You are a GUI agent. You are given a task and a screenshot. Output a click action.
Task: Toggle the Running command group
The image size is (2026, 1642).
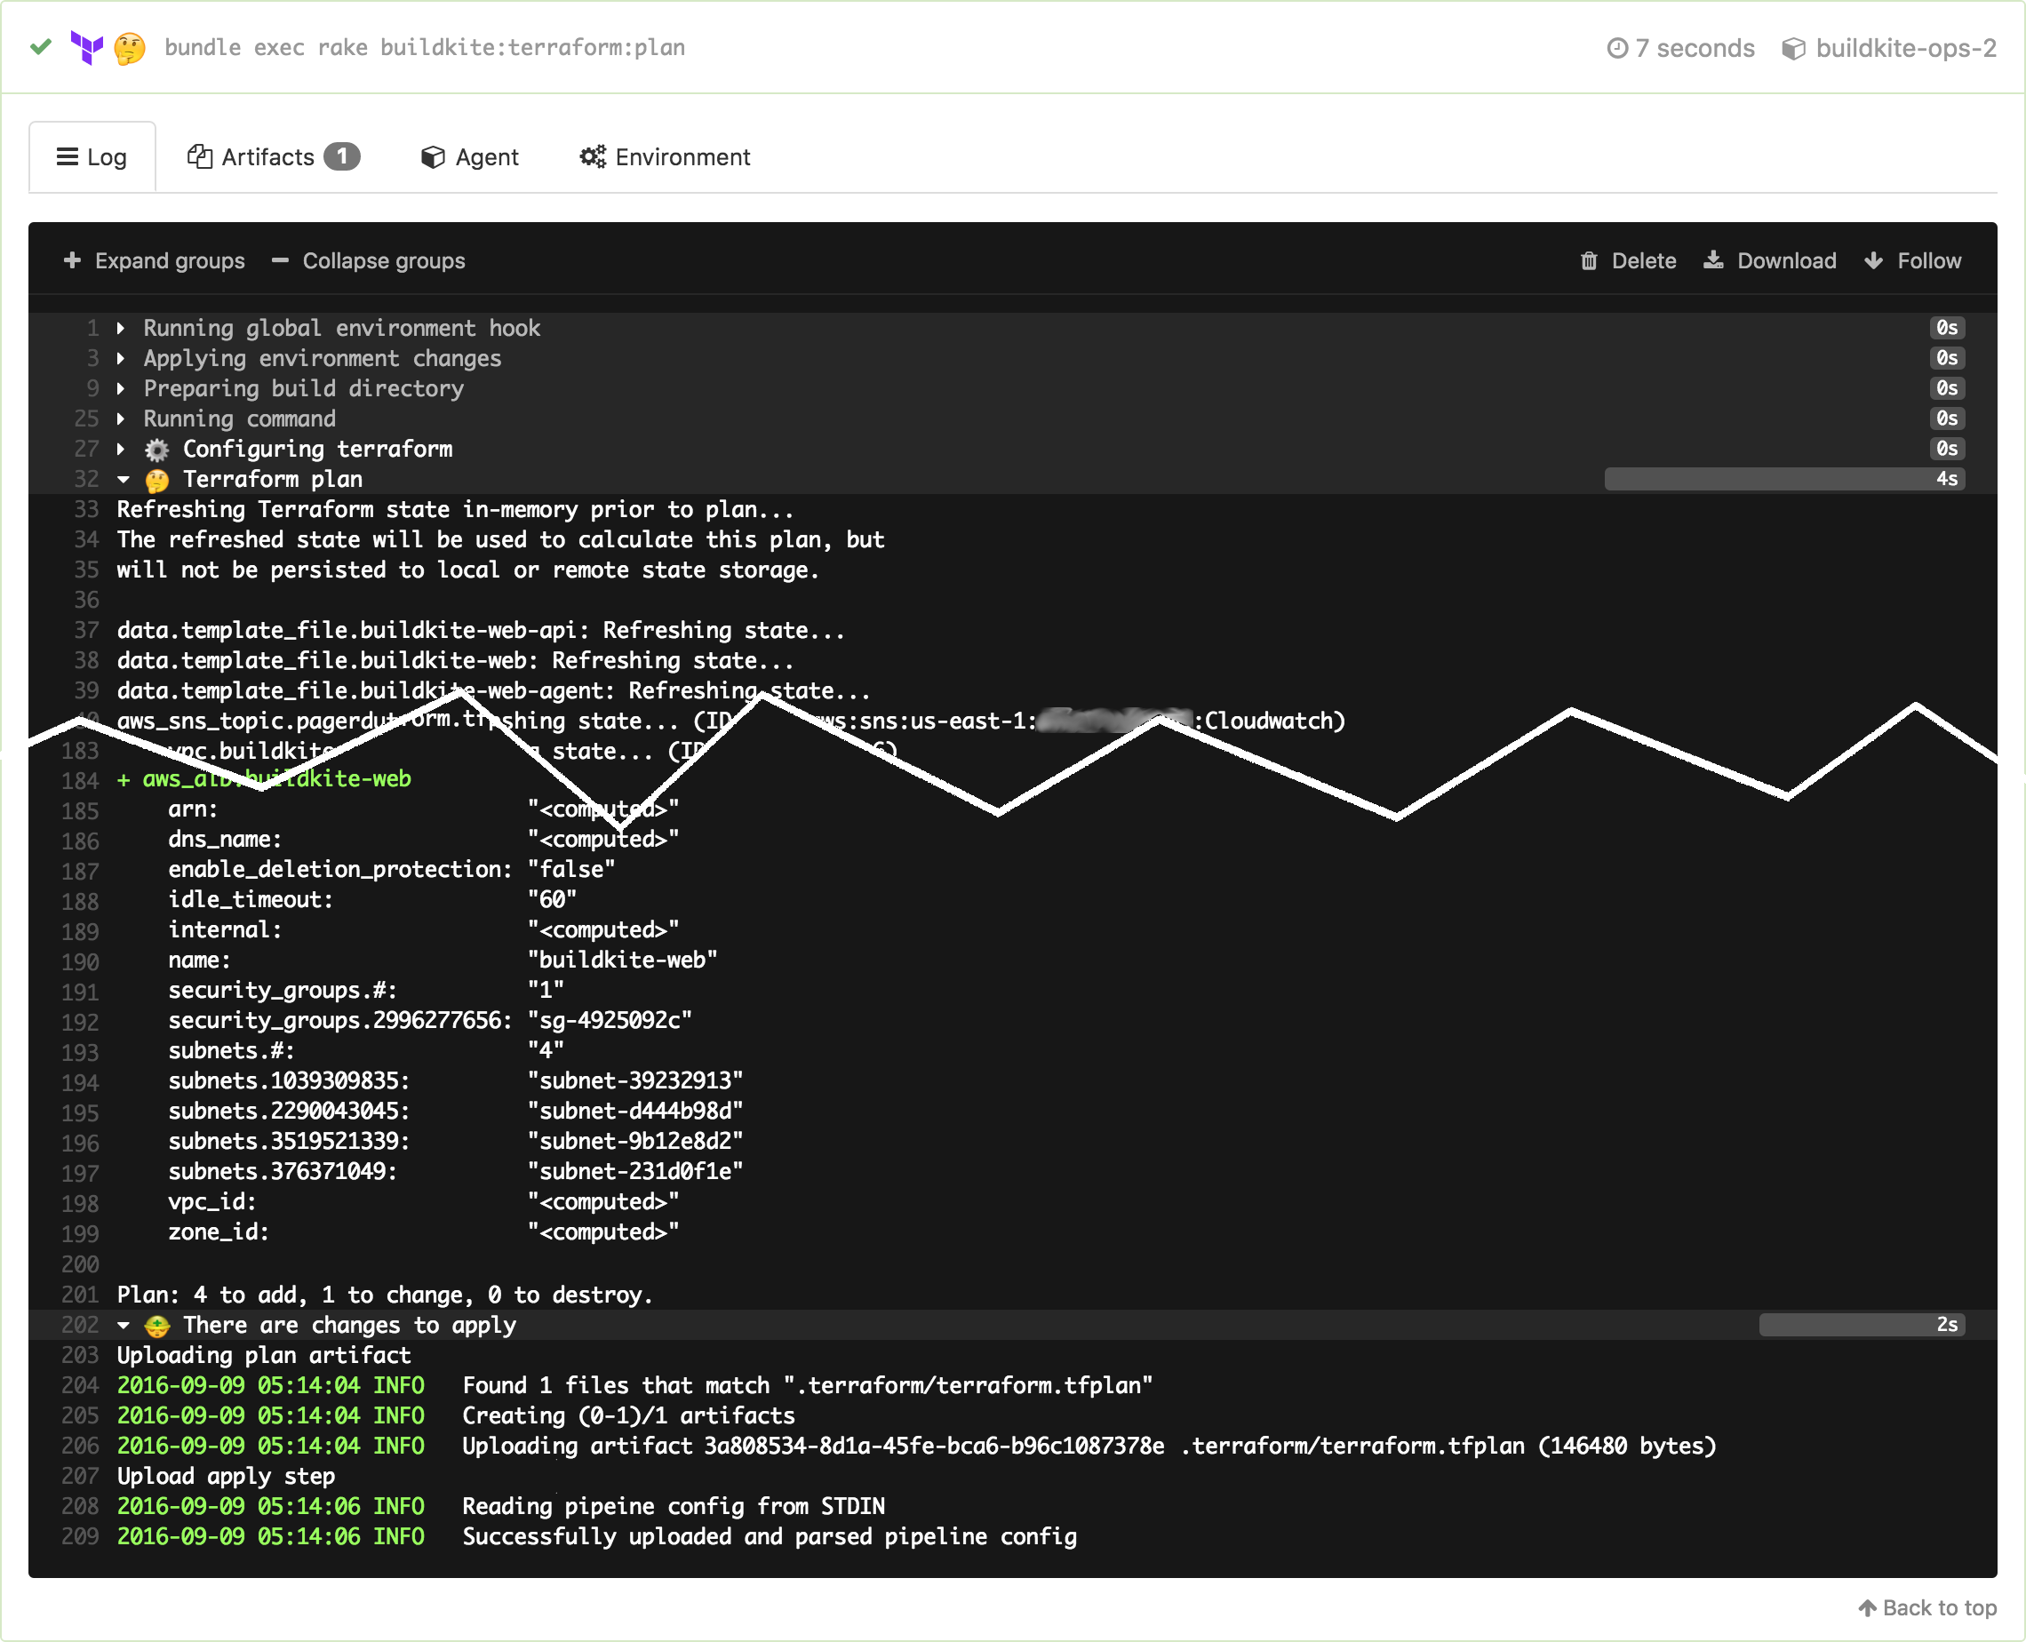[x=125, y=418]
